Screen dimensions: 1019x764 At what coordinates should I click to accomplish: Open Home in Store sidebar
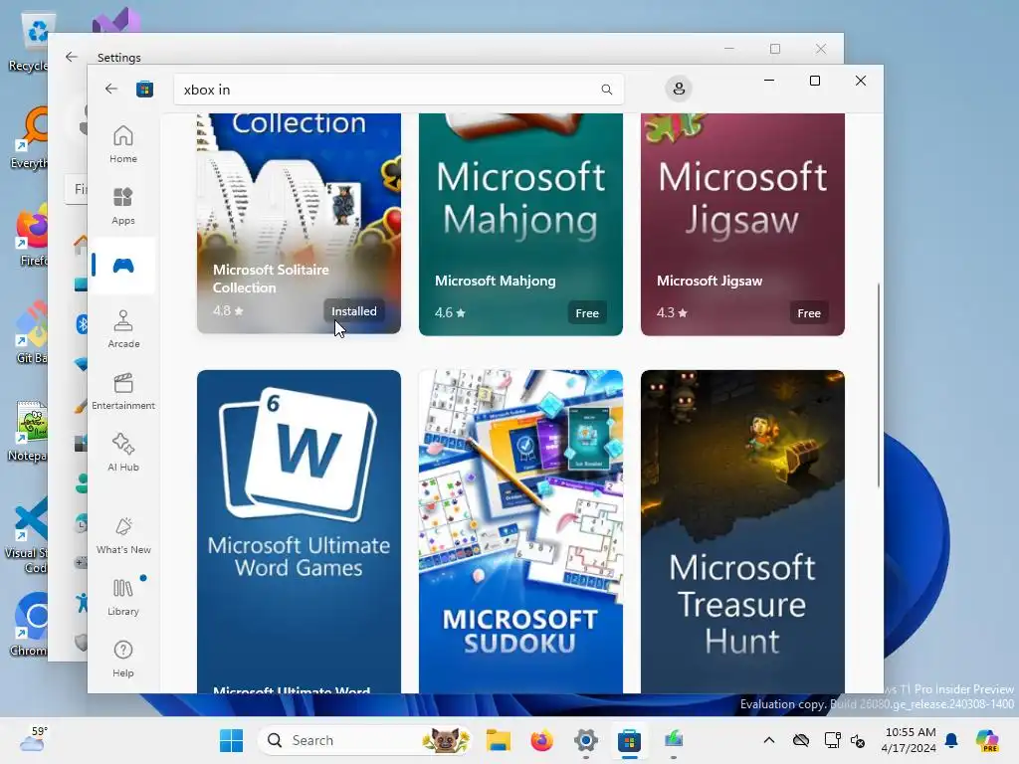[122, 144]
